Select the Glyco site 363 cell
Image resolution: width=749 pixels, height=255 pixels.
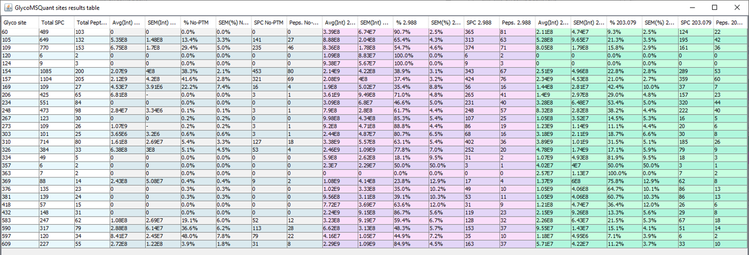pyautogui.click(x=19, y=172)
